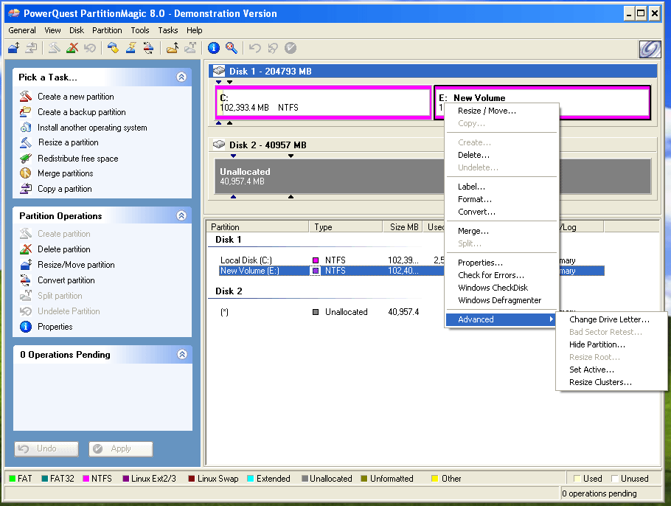Click the Merge partitions toolbar icon
Screen dimensions: 671x506
click(172, 48)
